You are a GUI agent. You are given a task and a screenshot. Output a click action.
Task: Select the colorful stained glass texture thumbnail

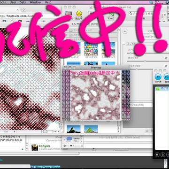click(x=91, y=49)
